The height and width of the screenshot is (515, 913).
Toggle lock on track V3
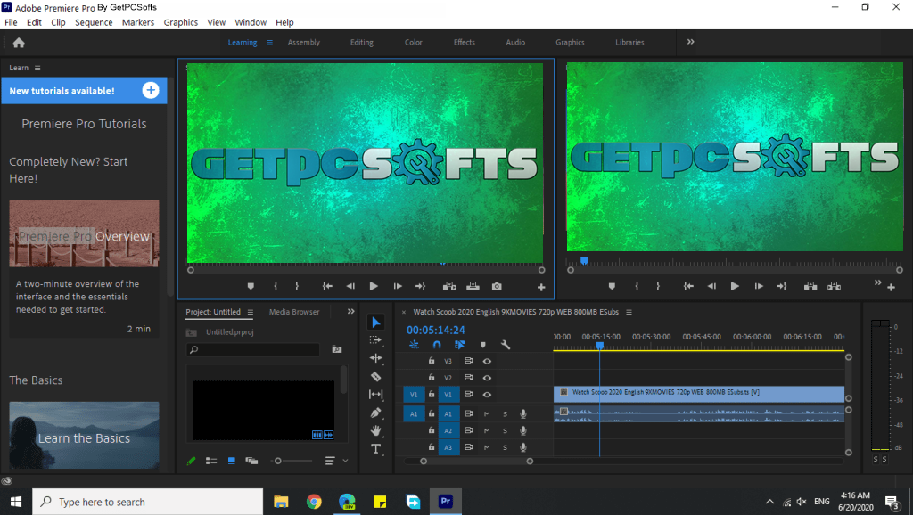click(x=432, y=361)
